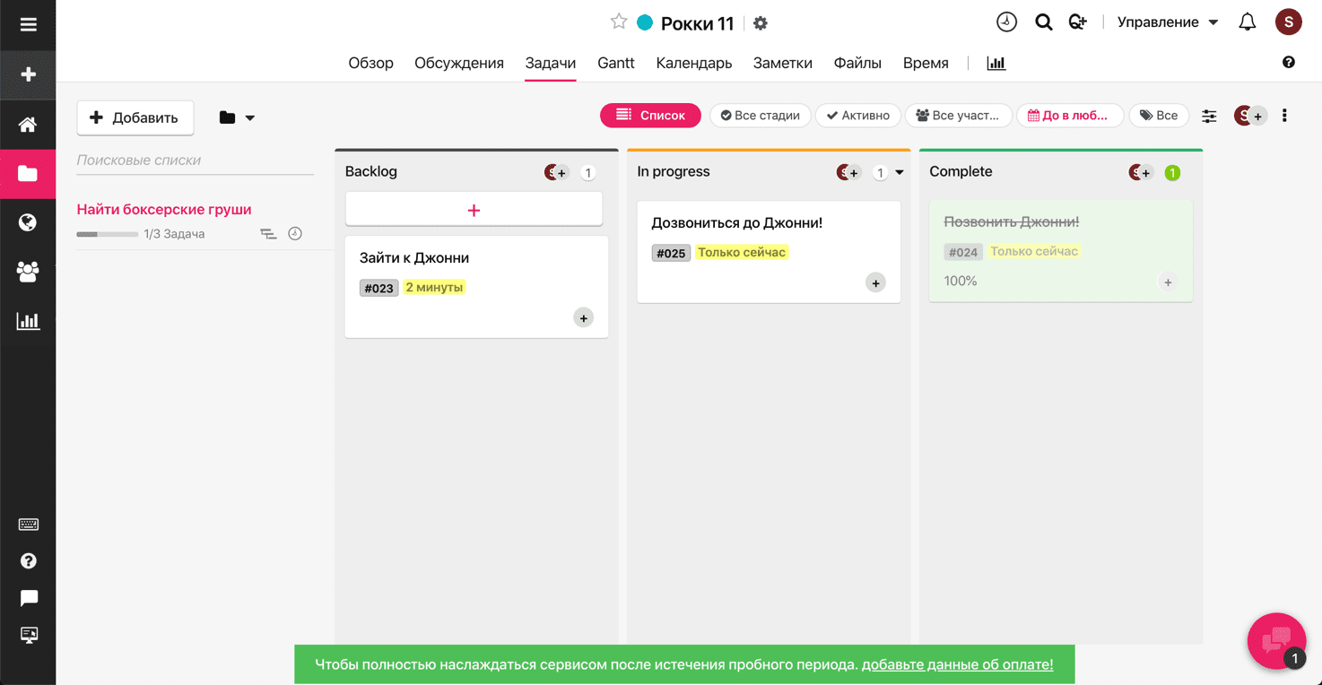Star the Рокки 11 project as favorite

click(x=618, y=22)
